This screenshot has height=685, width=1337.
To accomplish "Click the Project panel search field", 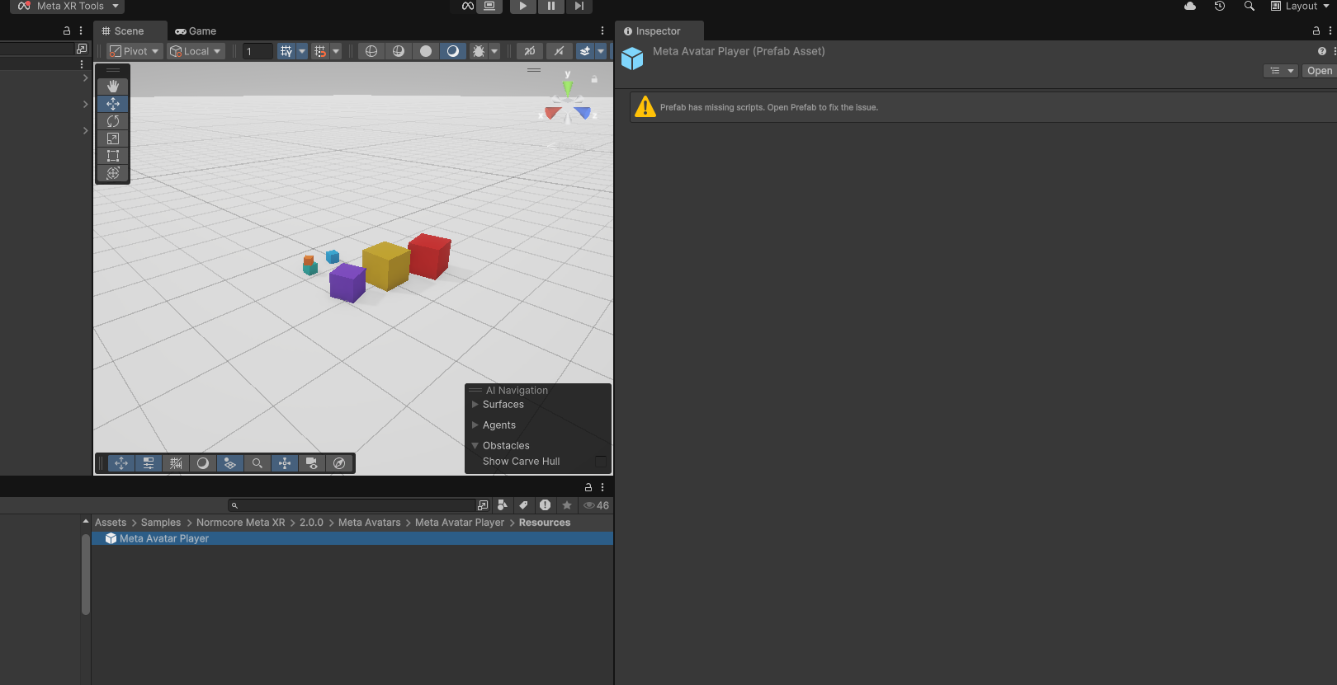I will [355, 505].
